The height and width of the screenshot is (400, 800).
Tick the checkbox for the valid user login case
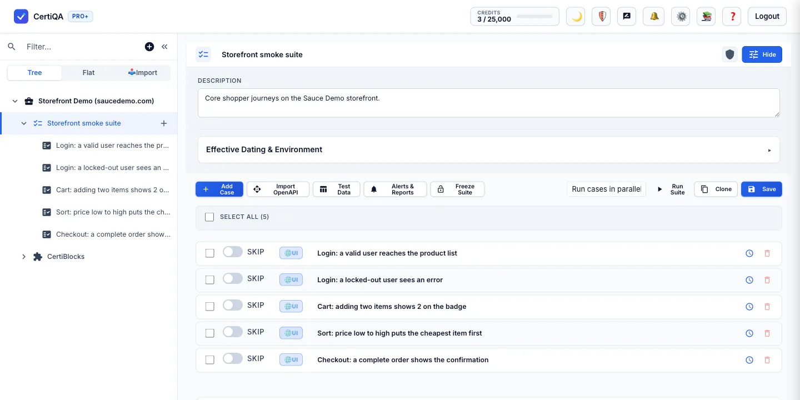[209, 253]
